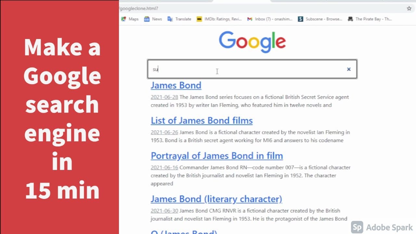The height and width of the screenshot is (234, 416).
Task: Open List of James Bond films link
Action: coord(201,121)
